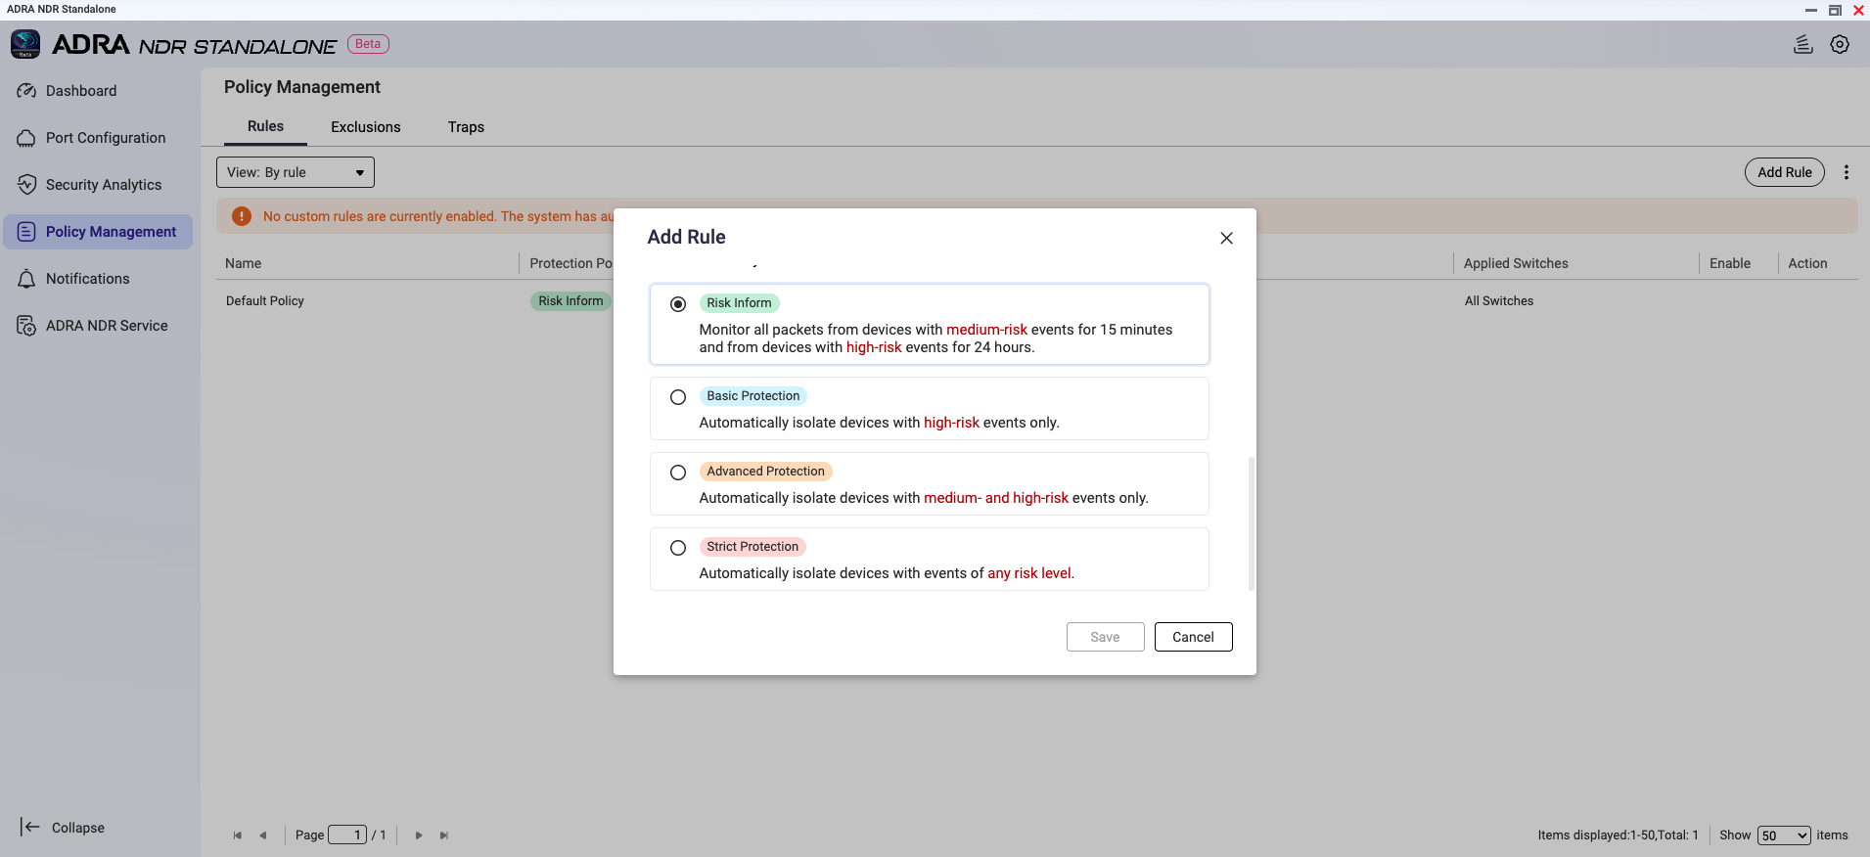Image resolution: width=1870 pixels, height=857 pixels.
Task: Switch to the Traps tab
Action: 466,127
